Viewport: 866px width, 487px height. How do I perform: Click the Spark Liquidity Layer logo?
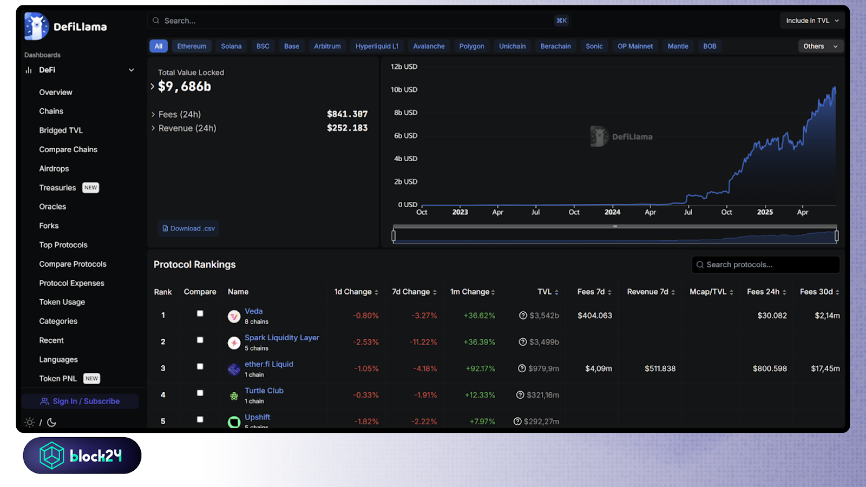pos(234,343)
